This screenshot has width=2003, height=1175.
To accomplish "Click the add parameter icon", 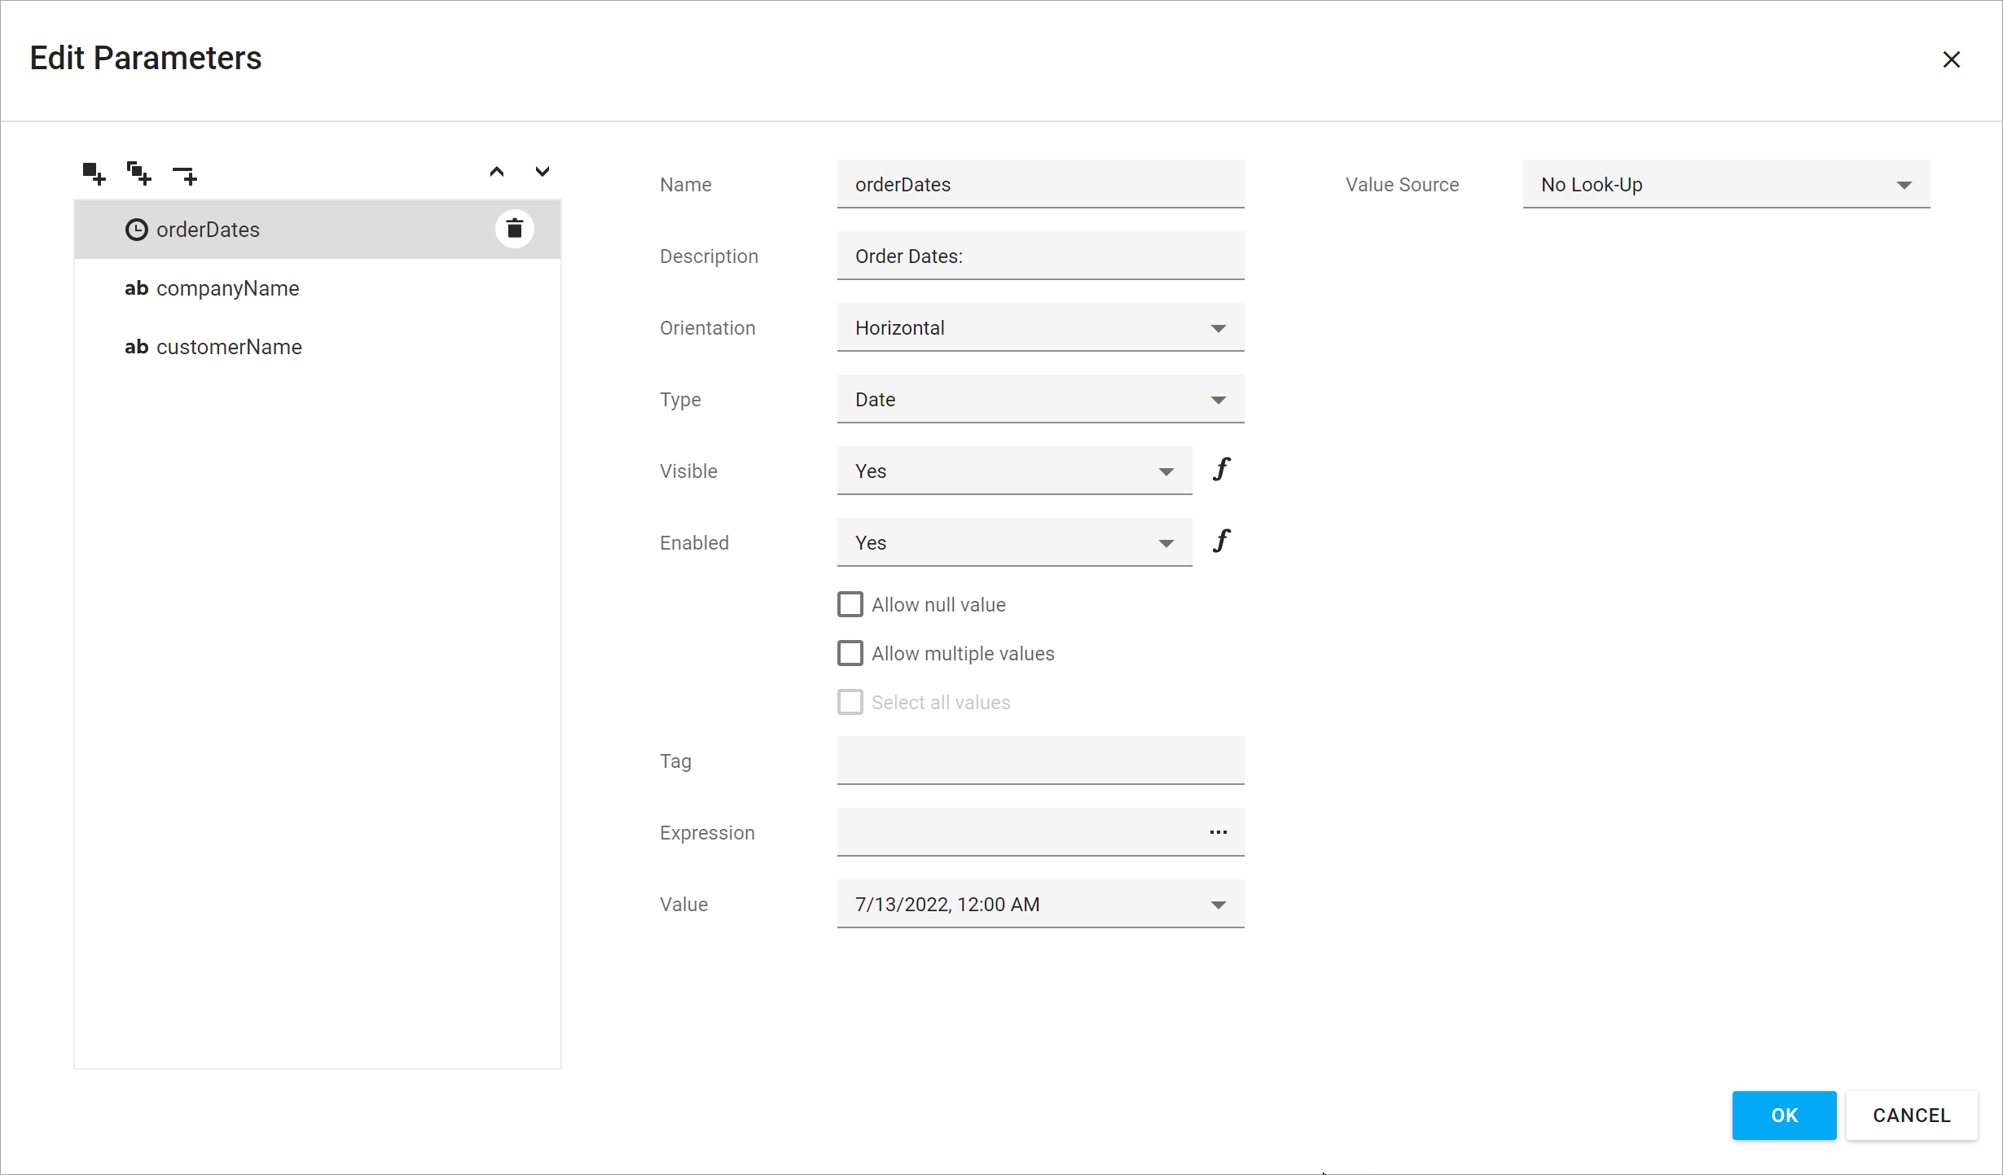I will (94, 172).
